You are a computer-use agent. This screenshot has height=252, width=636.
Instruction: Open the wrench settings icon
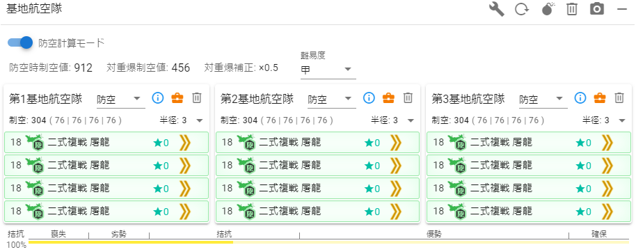497,9
